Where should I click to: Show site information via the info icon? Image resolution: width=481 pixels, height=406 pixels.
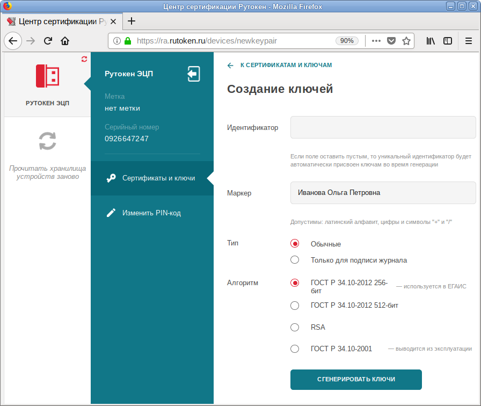117,41
